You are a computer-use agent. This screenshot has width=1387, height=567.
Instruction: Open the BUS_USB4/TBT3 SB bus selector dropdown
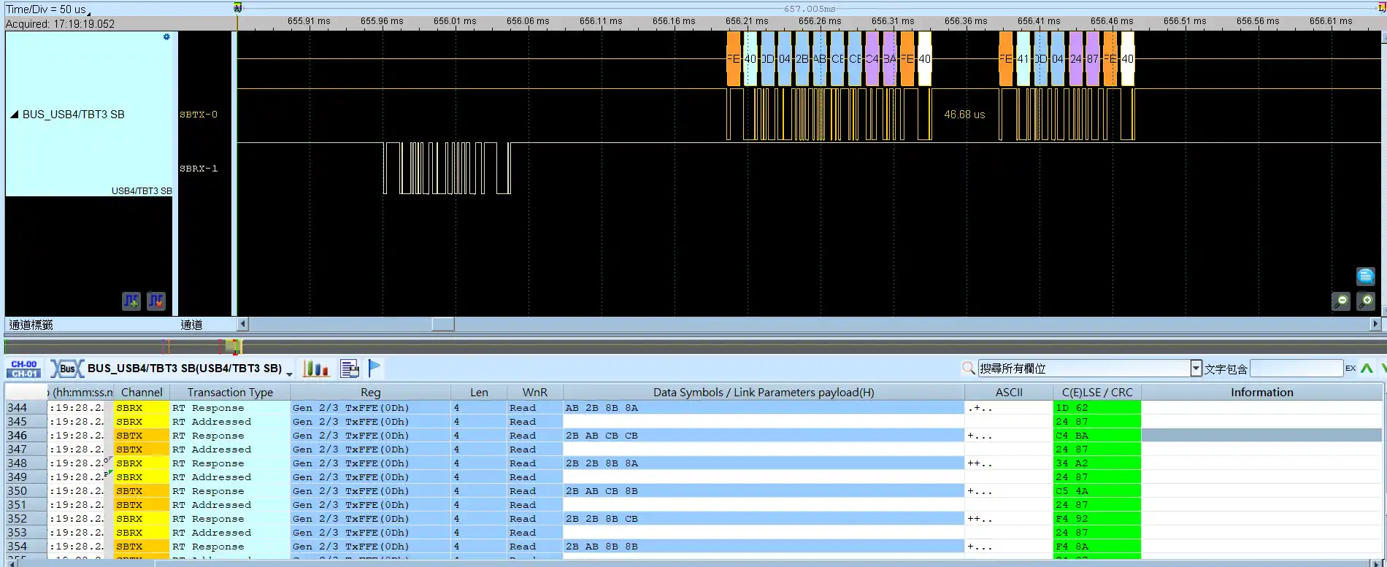[290, 372]
